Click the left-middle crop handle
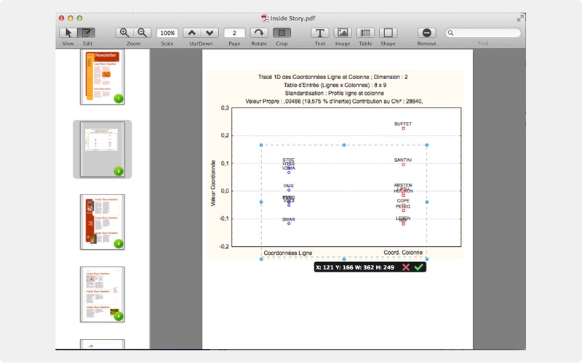 [x=261, y=202]
